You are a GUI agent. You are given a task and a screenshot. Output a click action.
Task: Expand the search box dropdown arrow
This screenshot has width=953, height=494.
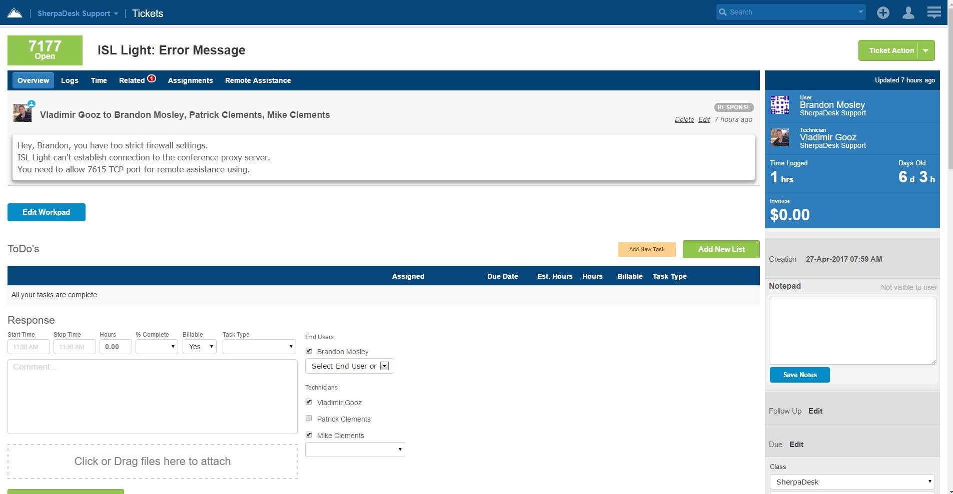860,12
